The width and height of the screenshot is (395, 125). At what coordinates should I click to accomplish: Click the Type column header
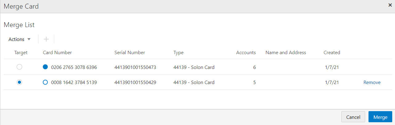178,53
